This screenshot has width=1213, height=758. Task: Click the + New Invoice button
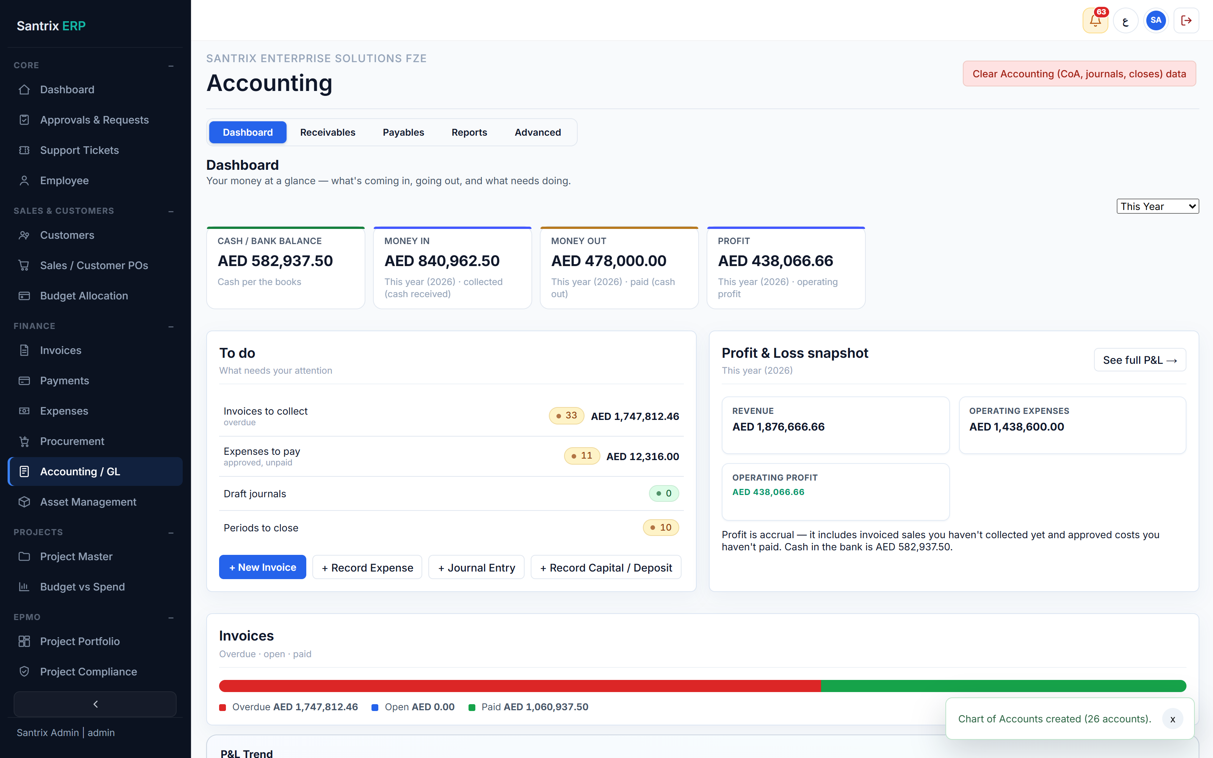pos(263,567)
